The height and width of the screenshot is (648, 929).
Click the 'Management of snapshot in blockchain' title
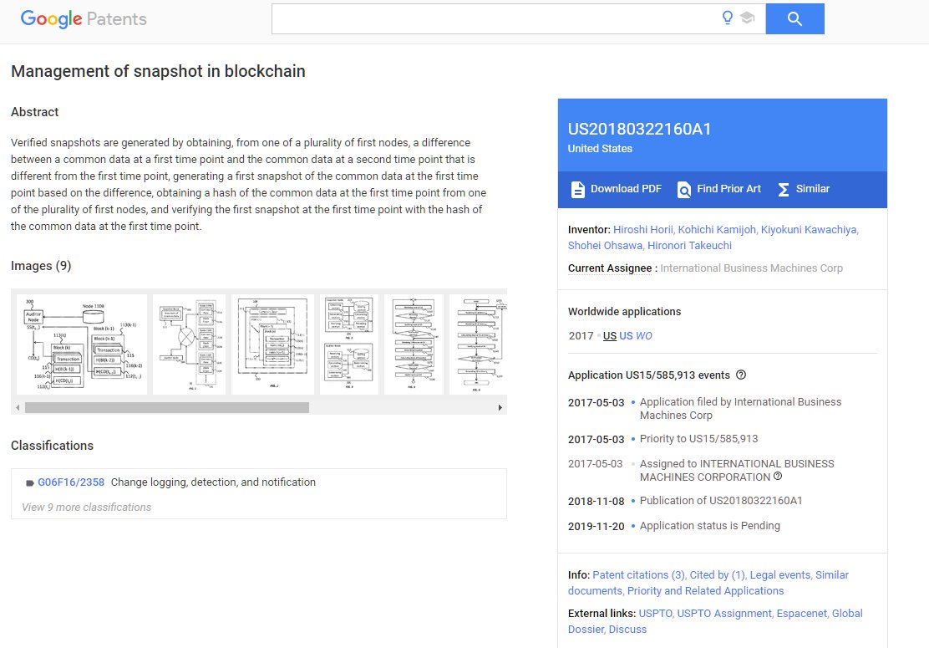[x=158, y=71]
